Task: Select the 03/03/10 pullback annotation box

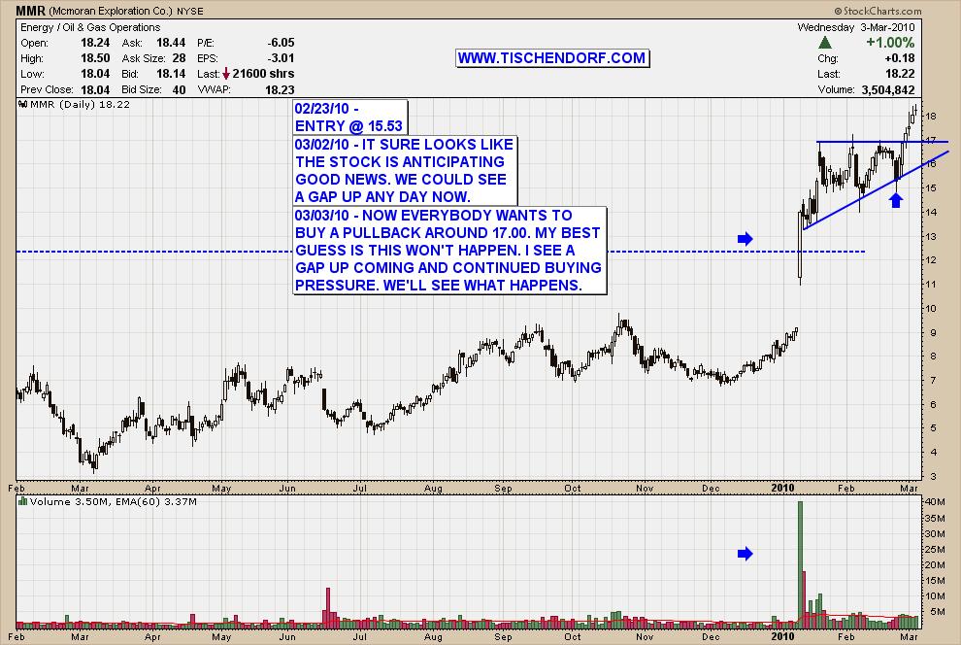Action: pyautogui.click(x=448, y=250)
